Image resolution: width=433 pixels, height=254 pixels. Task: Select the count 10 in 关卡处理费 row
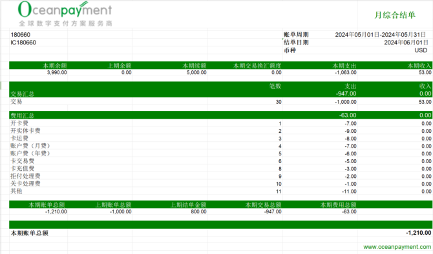tap(279, 184)
